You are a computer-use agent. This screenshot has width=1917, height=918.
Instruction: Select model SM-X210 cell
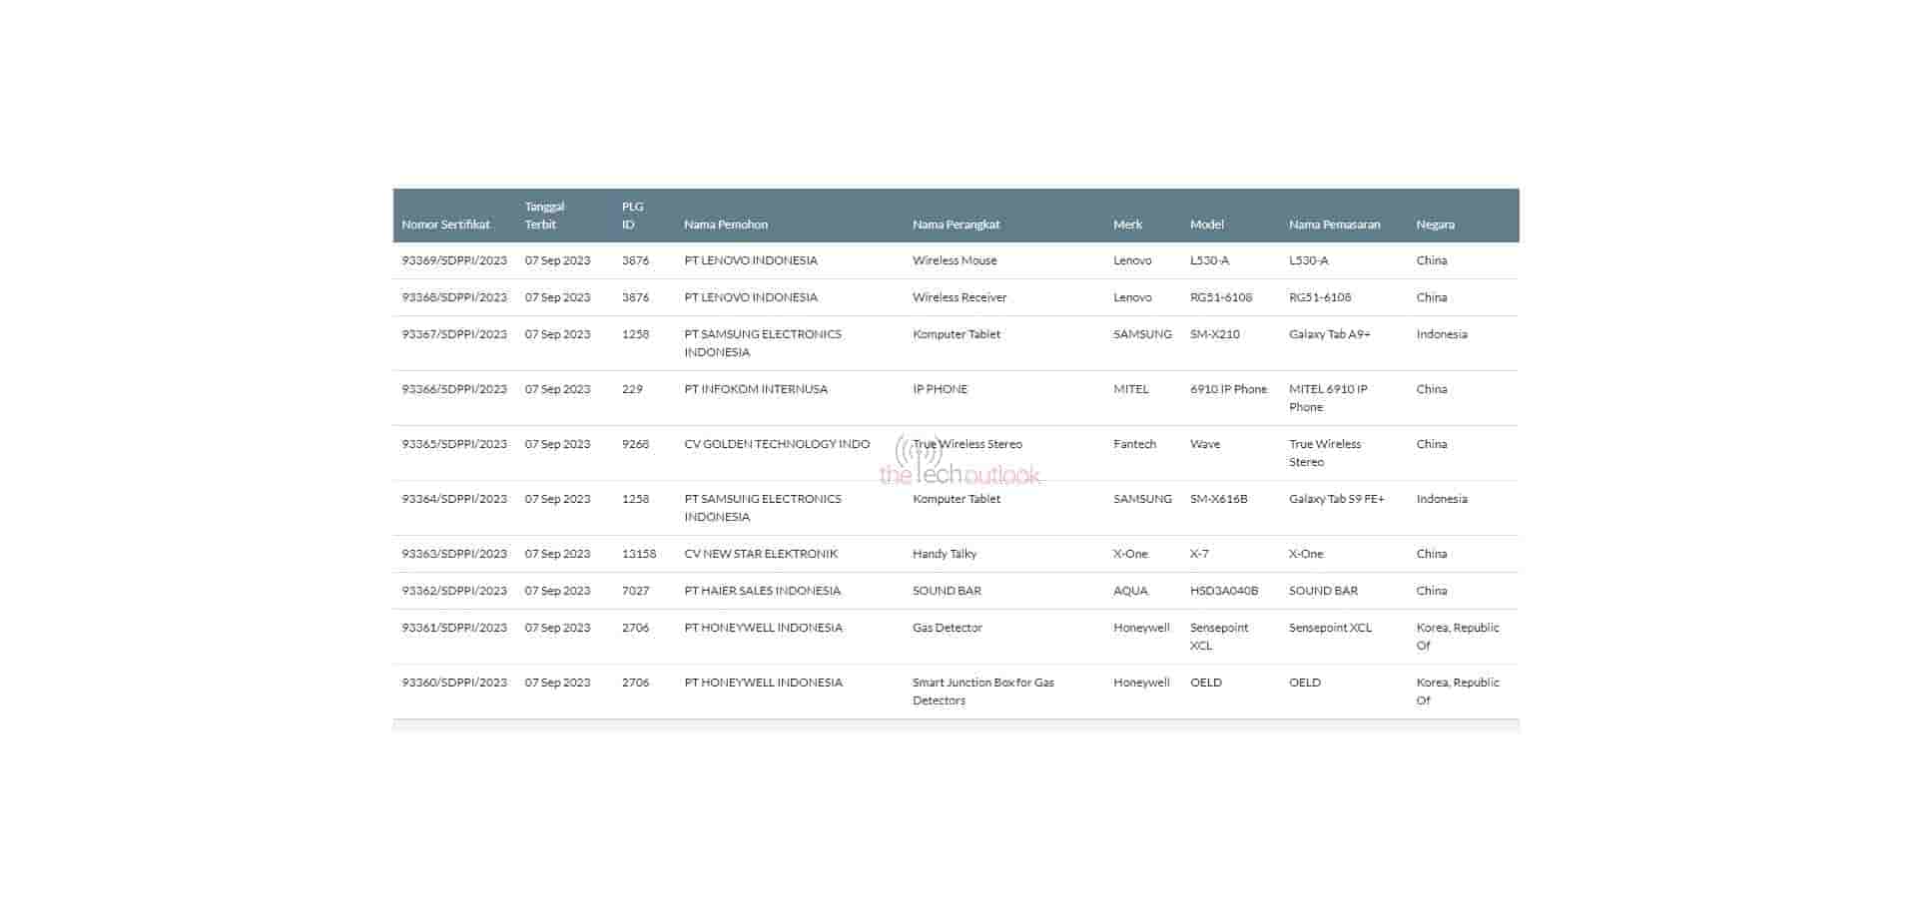click(x=1214, y=334)
